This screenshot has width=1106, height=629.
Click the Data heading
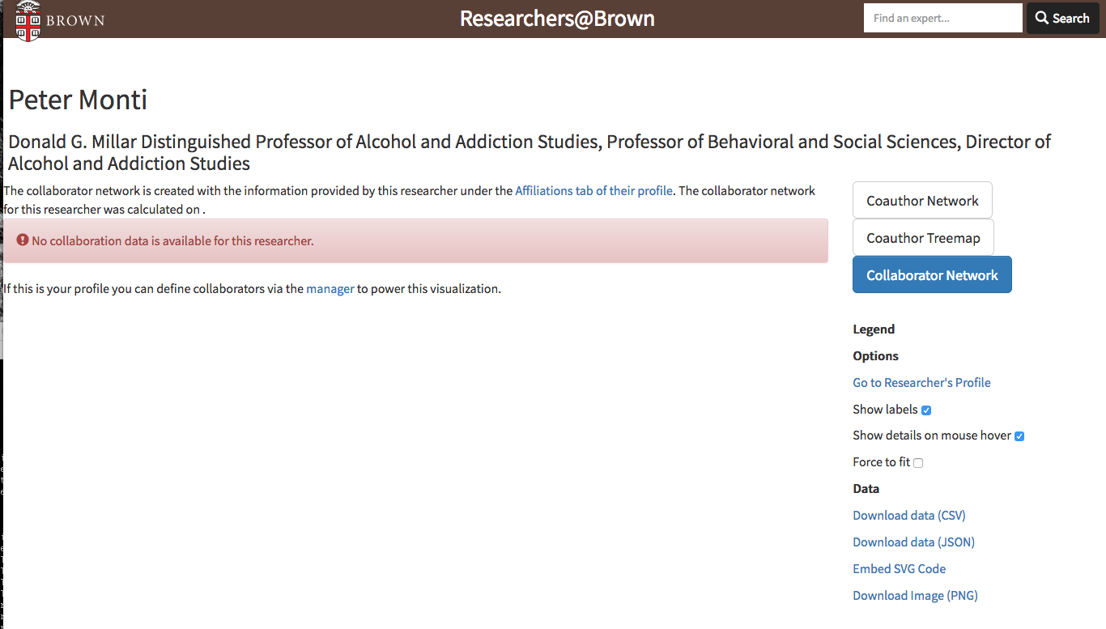point(866,489)
